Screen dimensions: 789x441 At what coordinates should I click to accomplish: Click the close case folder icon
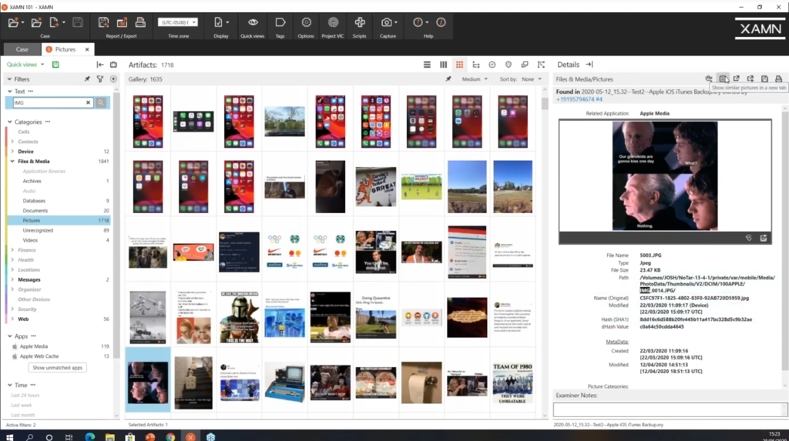(36, 22)
